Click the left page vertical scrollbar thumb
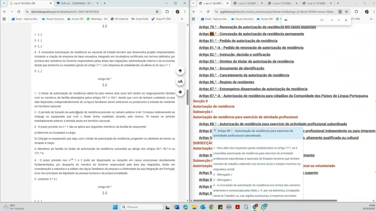 tap(188, 97)
